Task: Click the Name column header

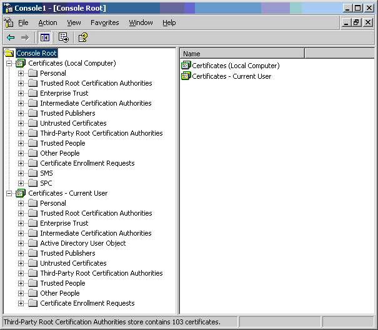Action: 242,54
